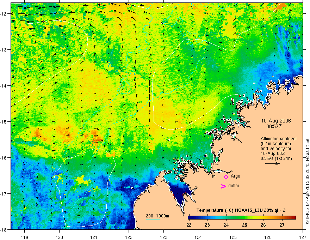The height and width of the screenshot is (240, 310).
Task: Click the velocity scale arrow in legend
Action: click(x=272, y=163)
